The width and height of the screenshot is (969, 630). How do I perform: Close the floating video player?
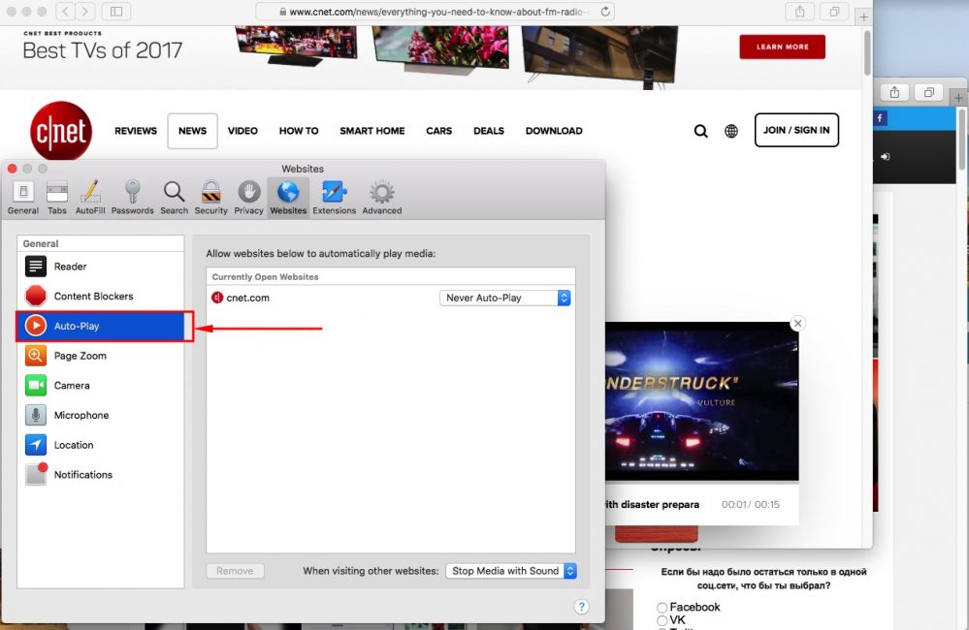(x=798, y=323)
